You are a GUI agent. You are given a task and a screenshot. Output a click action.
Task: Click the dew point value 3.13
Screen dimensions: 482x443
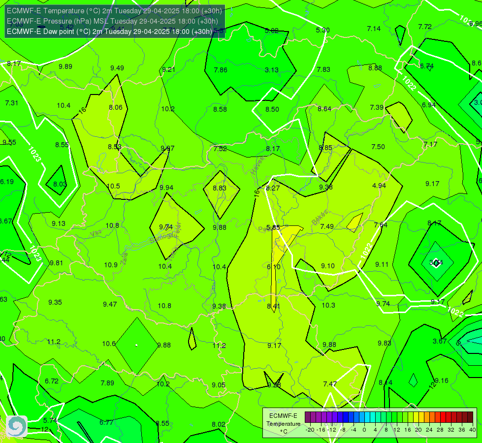coord(272,70)
